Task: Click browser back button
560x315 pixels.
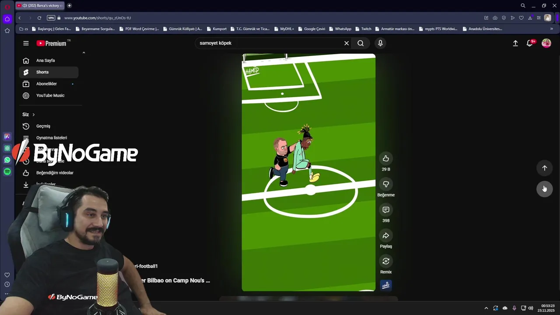Action: coord(19,18)
